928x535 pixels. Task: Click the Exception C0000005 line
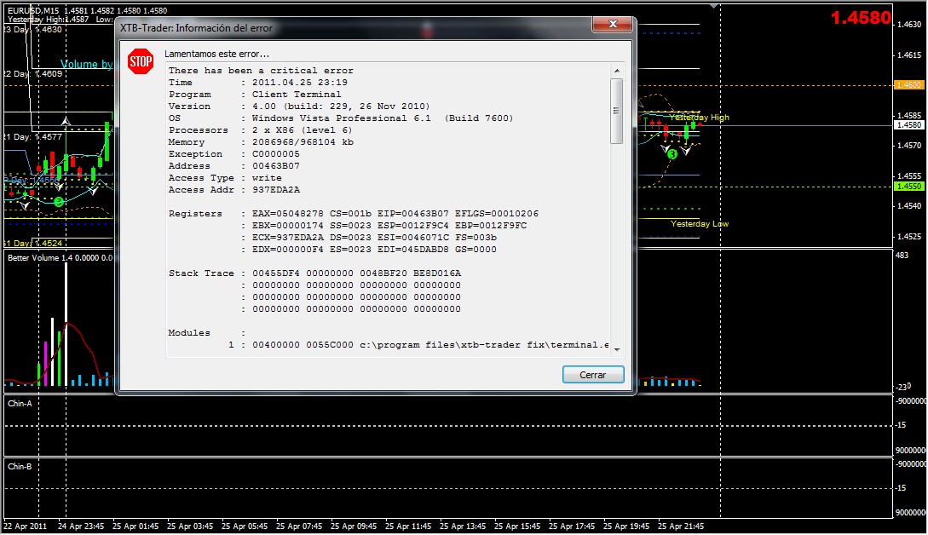234,153
